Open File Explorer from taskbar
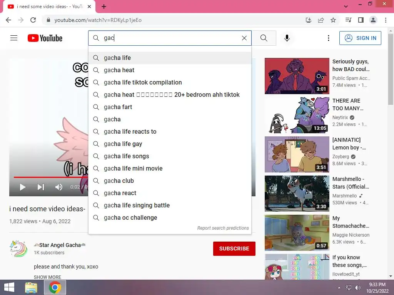This screenshot has width=394, height=295. (31, 287)
